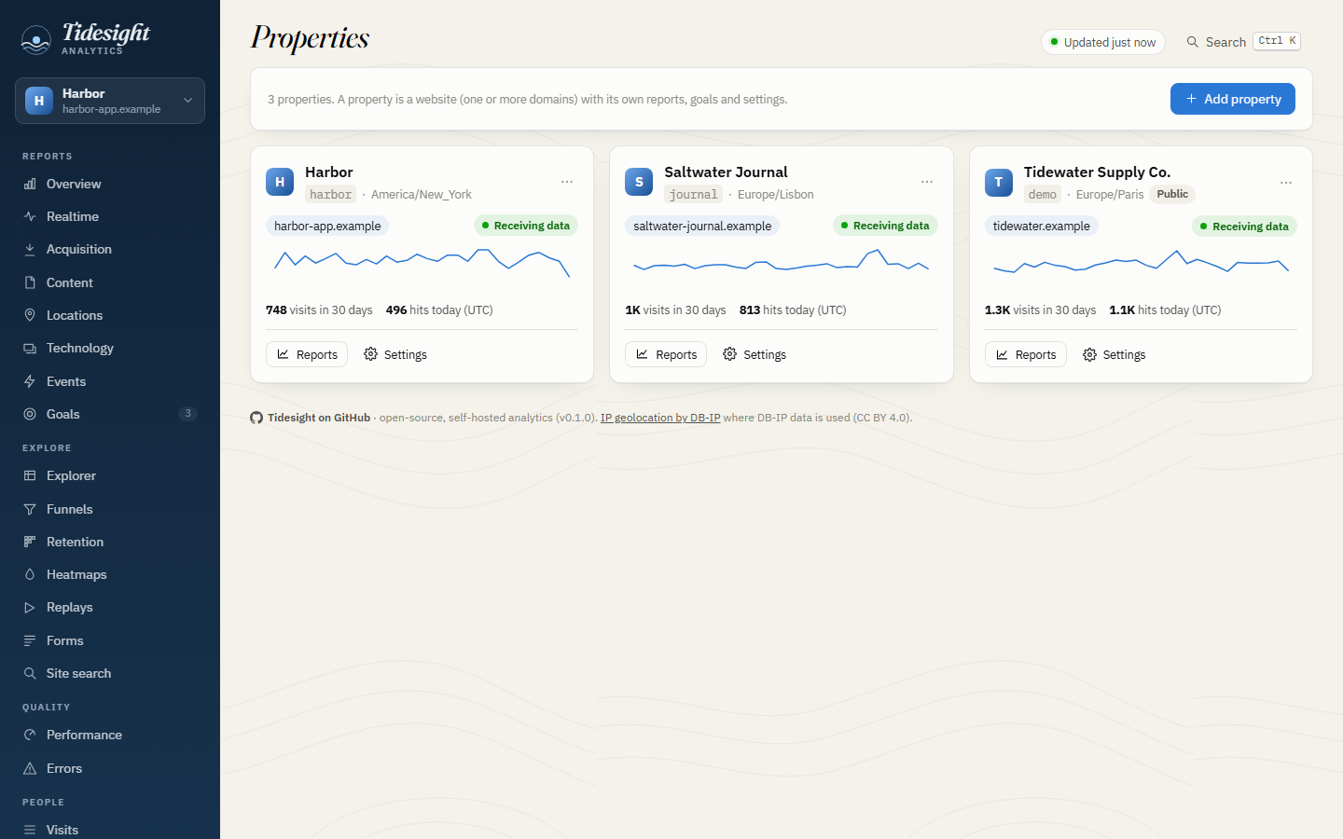
Task: Open Tidewater Supply Co. card options menu
Action: 1286,182
